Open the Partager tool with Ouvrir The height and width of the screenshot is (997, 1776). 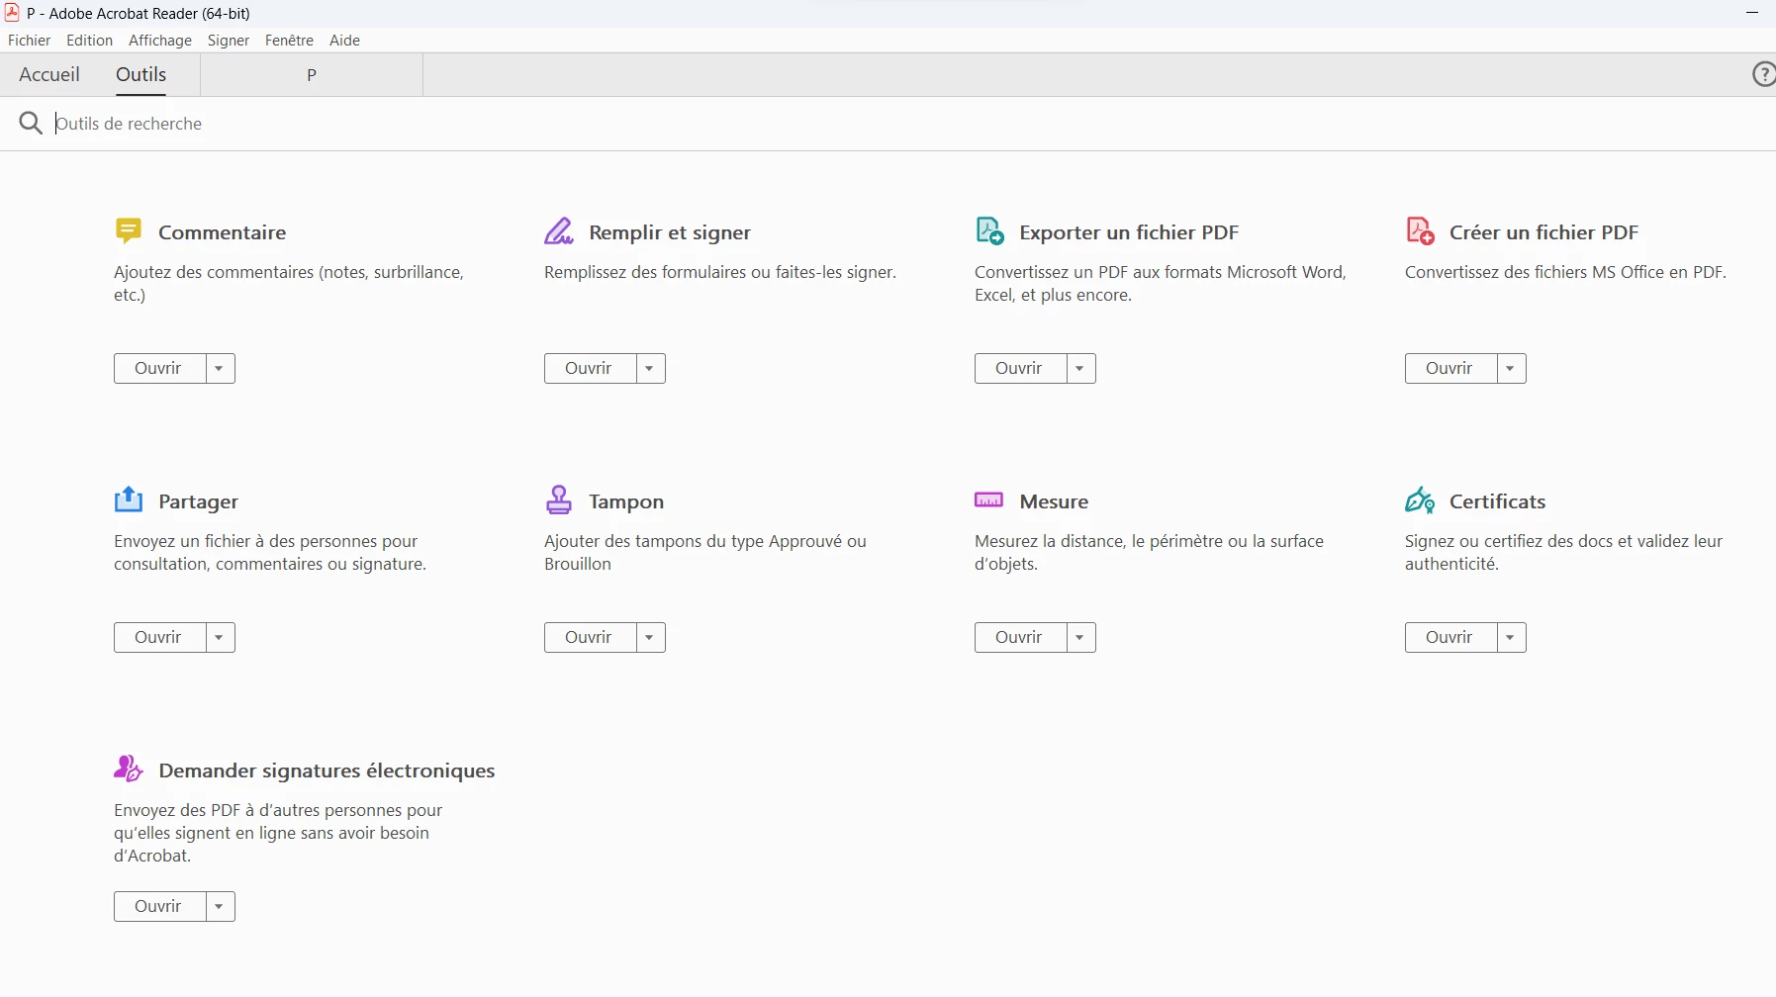(159, 637)
